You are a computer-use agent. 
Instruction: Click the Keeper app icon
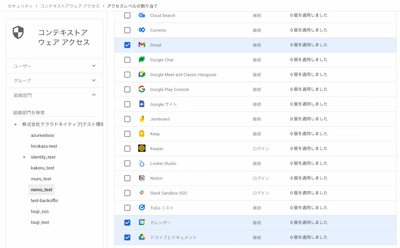[x=142, y=149]
